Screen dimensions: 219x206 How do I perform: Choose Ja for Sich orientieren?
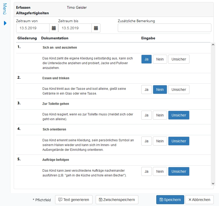[147, 141]
